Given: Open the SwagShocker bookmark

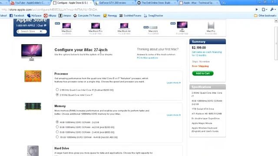Looking at the screenshot, I should pyautogui.click(x=153, y=16).
